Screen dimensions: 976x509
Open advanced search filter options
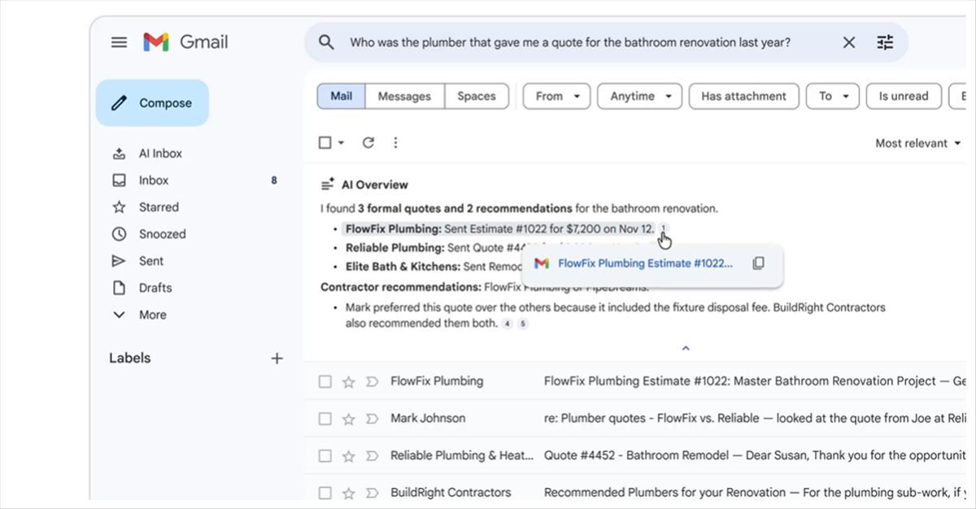pyautogui.click(x=885, y=41)
